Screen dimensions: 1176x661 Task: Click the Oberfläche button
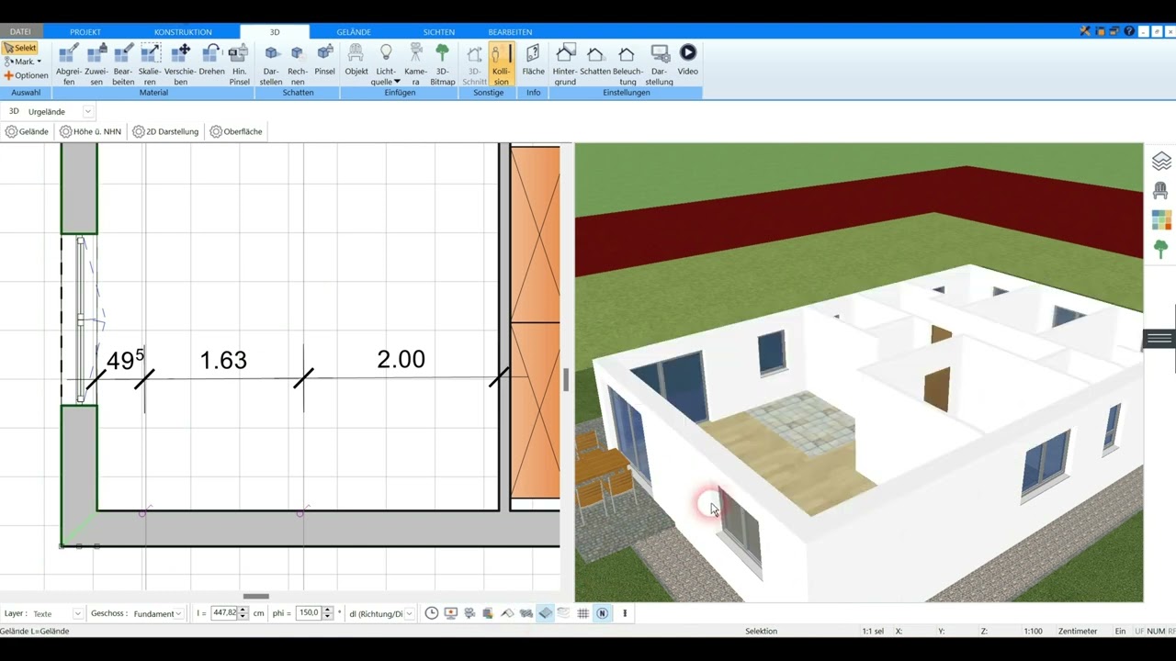point(236,131)
